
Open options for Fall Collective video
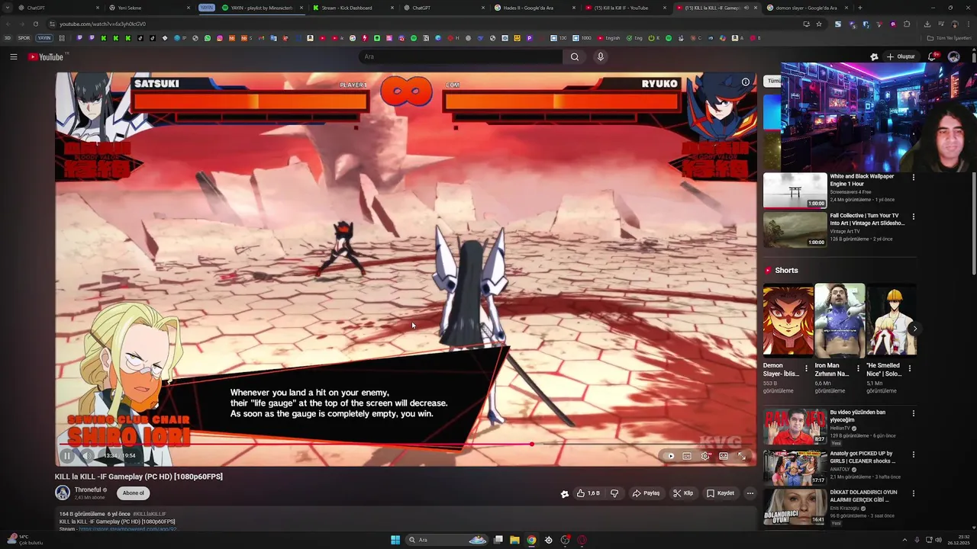[x=913, y=217]
